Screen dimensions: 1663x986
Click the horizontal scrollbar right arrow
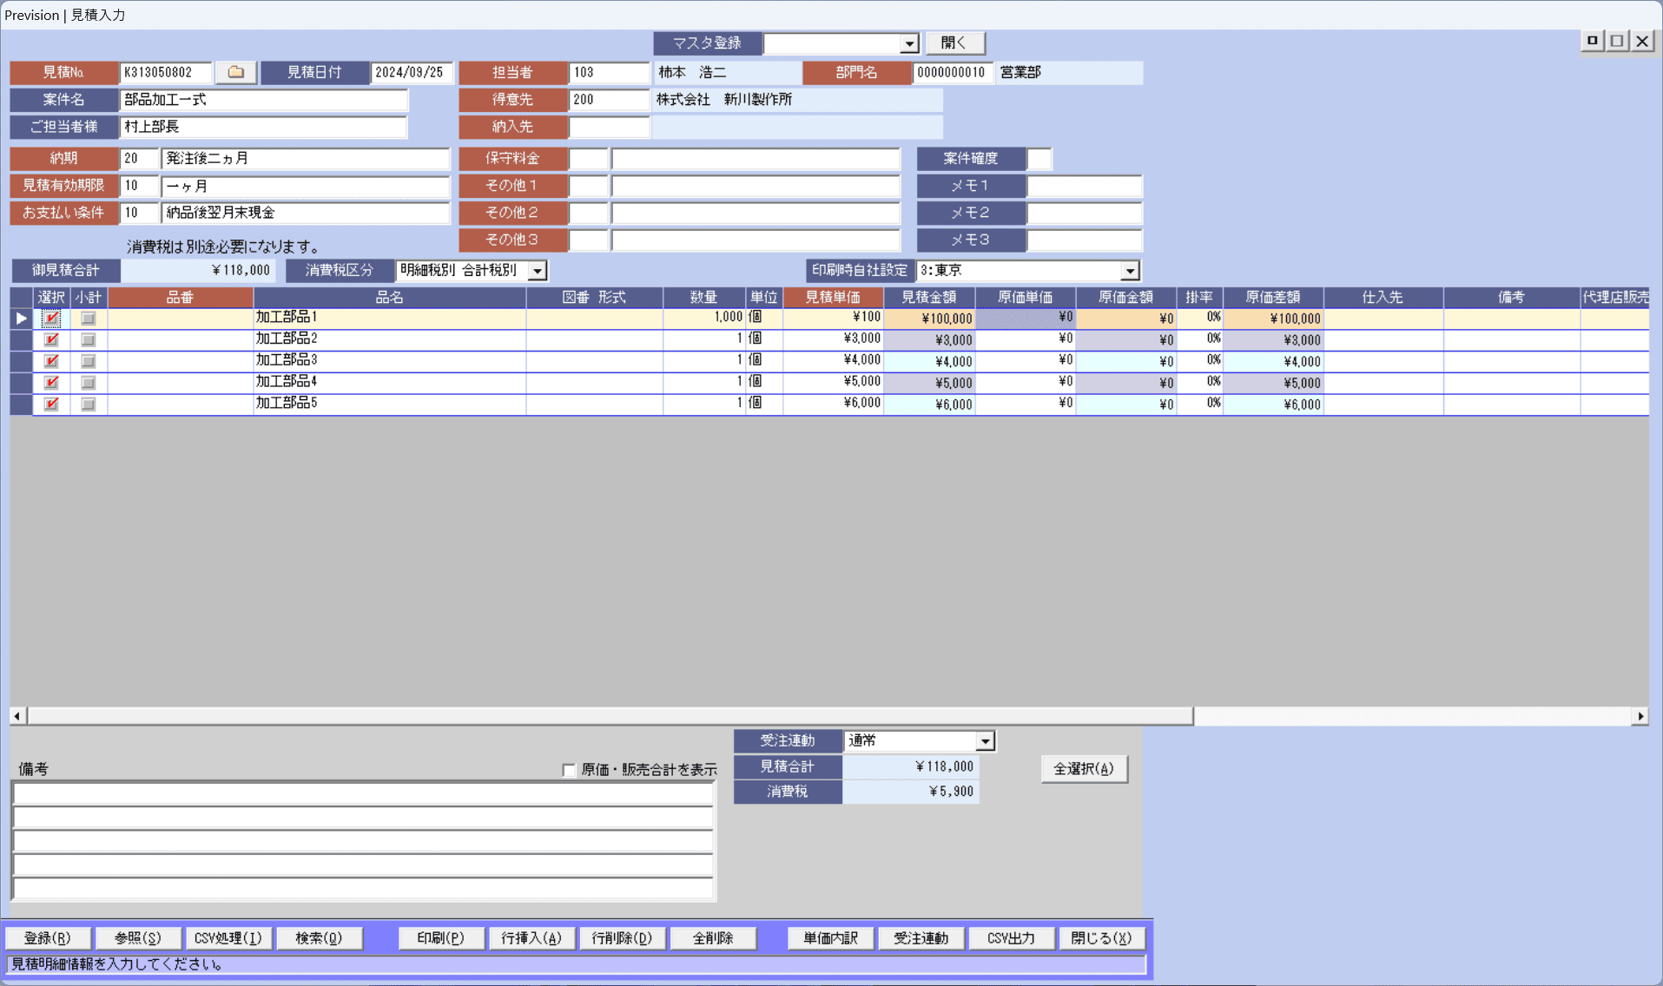pyautogui.click(x=1640, y=716)
